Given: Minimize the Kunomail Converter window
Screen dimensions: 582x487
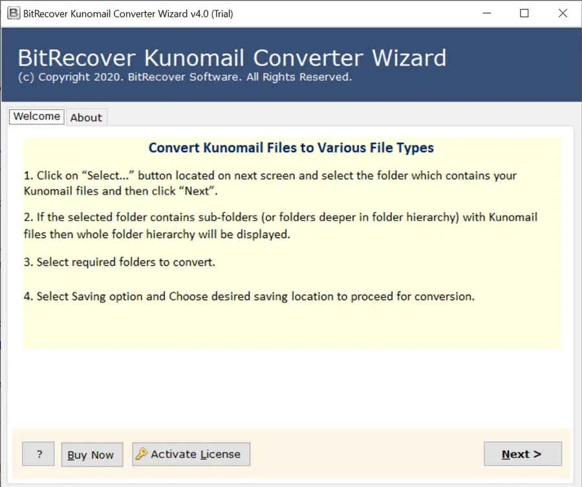Looking at the screenshot, I should [x=486, y=14].
